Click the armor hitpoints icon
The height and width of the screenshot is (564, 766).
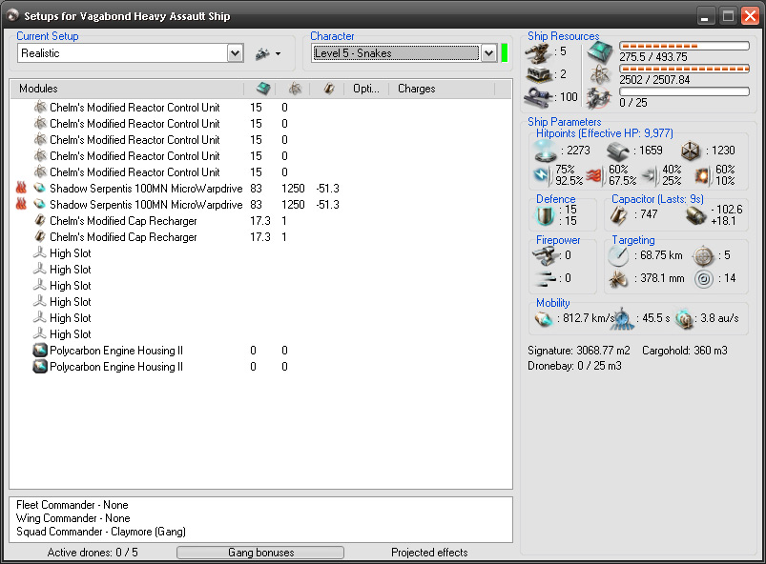pos(617,151)
